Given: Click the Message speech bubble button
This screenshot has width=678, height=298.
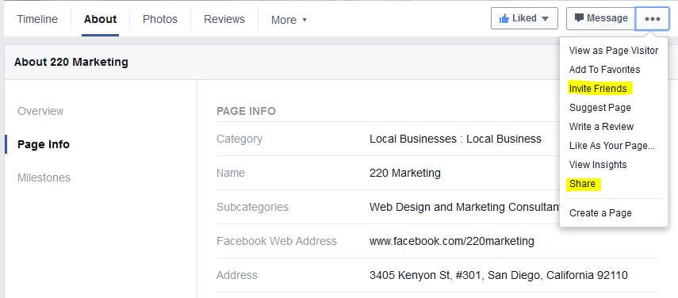Looking at the screenshot, I should click(x=601, y=18).
